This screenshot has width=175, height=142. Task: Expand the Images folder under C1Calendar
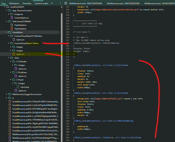click(13, 65)
